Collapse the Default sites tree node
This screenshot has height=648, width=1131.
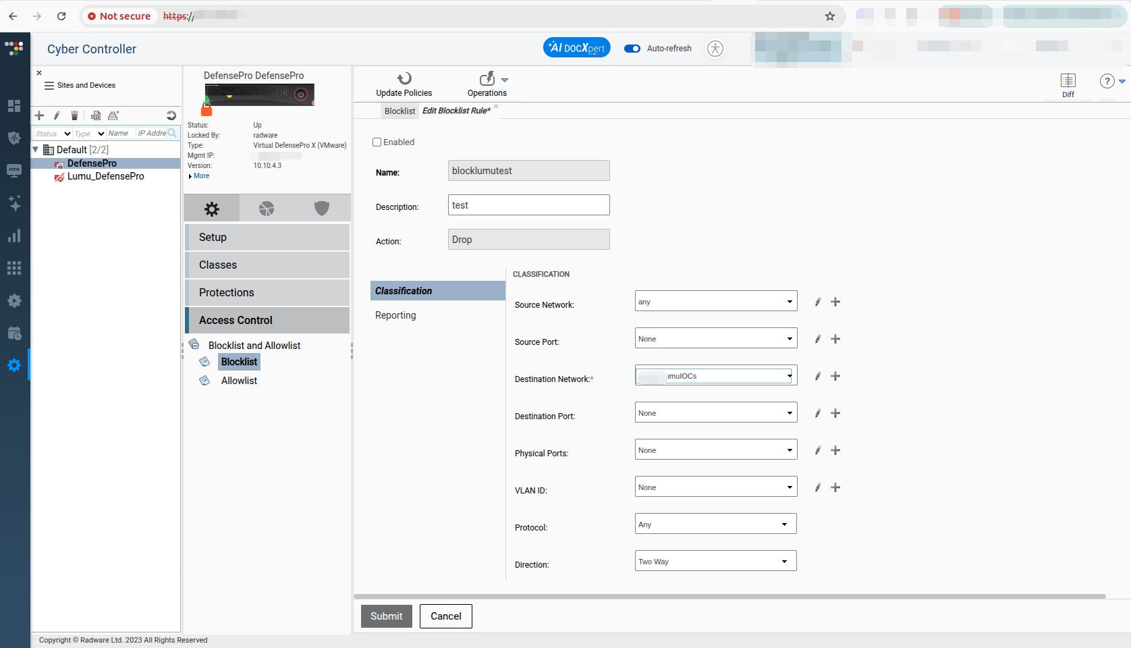(x=36, y=150)
